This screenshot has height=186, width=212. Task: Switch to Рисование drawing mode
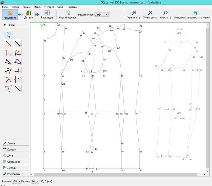(10, 15)
